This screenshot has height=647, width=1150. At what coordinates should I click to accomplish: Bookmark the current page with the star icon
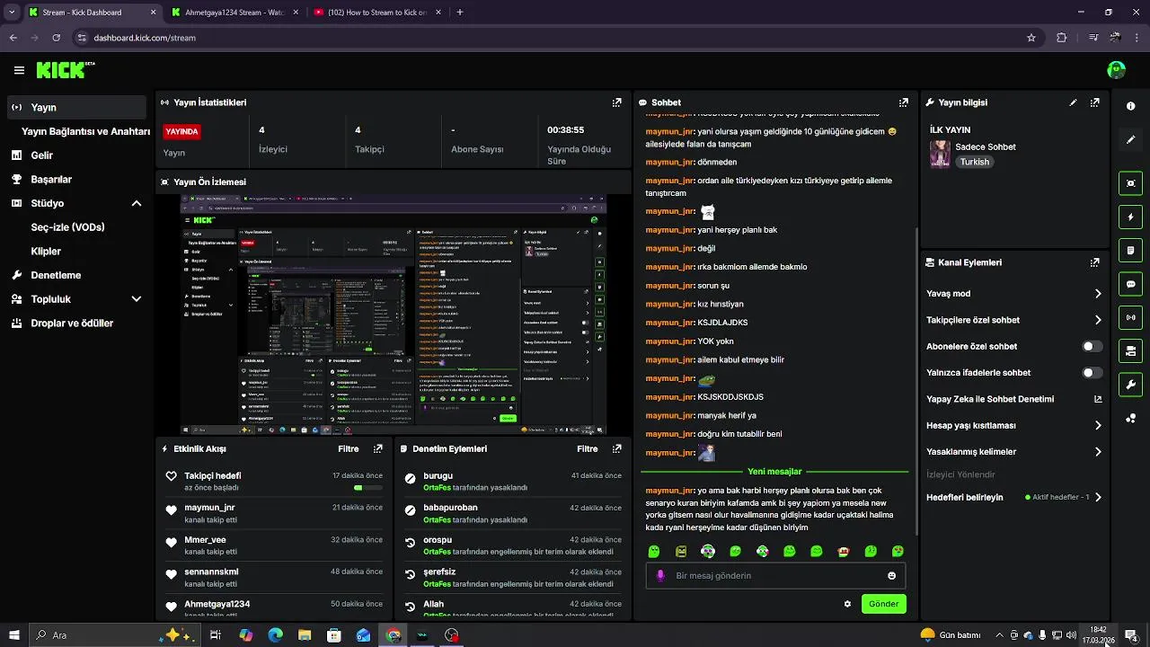click(x=1031, y=38)
